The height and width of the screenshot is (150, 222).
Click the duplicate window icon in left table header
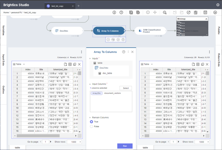click(x=75, y=64)
